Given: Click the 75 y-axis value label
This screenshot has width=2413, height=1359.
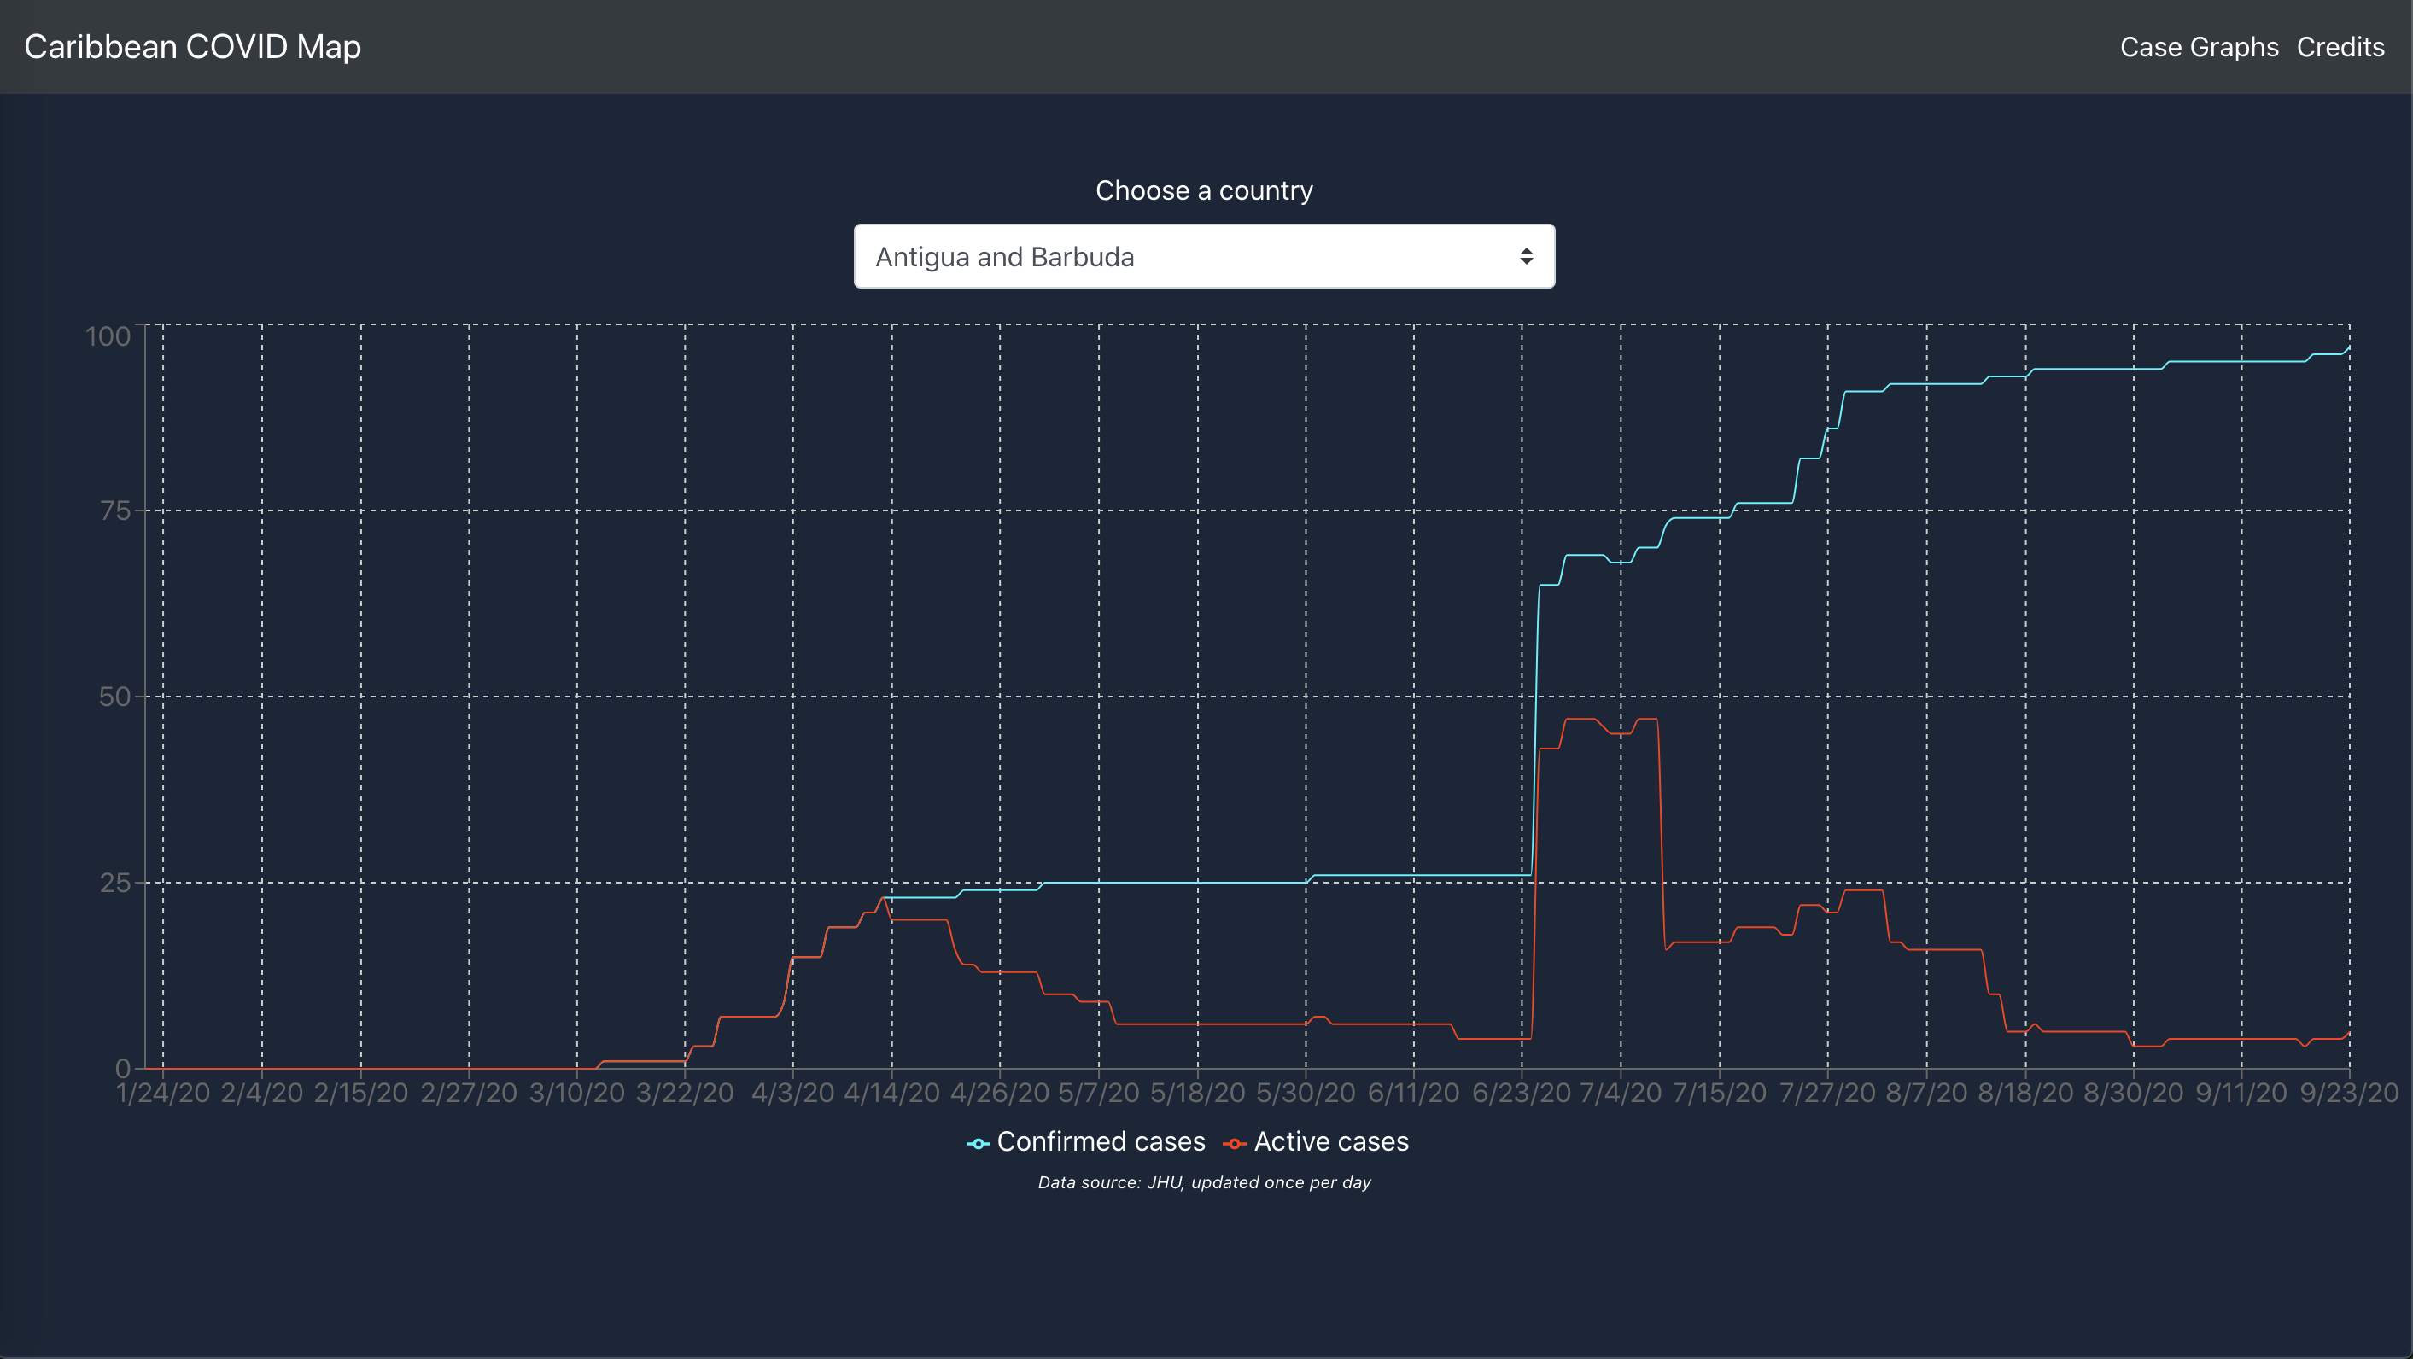Looking at the screenshot, I should coord(115,510).
